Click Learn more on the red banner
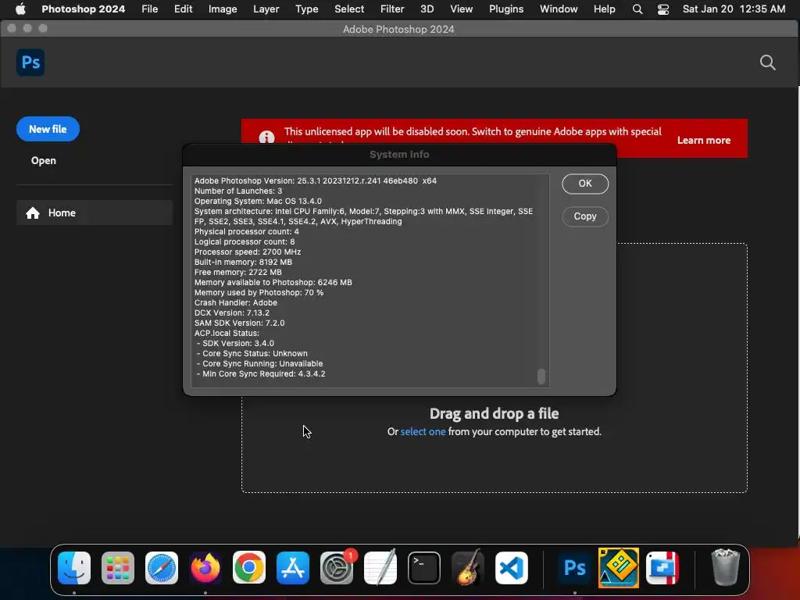This screenshot has height=600, width=800. (x=704, y=141)
